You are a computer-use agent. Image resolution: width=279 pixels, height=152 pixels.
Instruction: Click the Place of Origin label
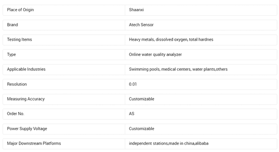click(20, 10)
